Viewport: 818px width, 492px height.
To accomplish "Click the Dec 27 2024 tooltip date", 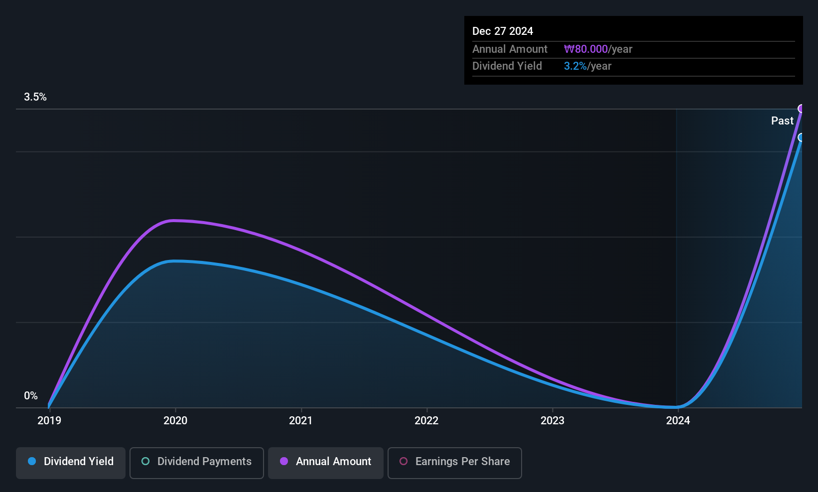I will (x=503, y=31).
